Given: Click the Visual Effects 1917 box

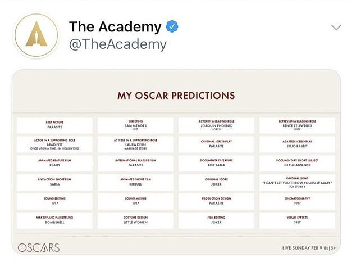Looking at the screenshot, I should click(297, 220).
